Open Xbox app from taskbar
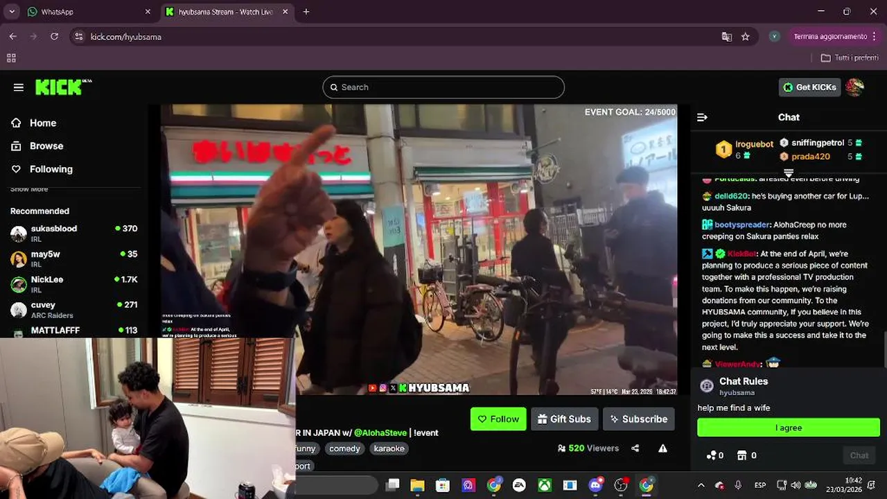The height and width of the screenshot is (499, 887). pyautogui.click(x=545, y=485)
